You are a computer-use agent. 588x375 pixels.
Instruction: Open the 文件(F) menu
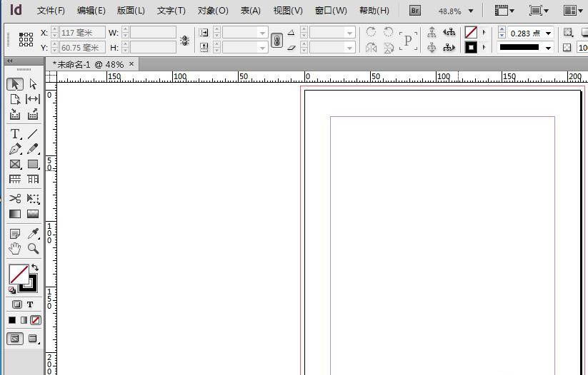[x=51, y=11]
